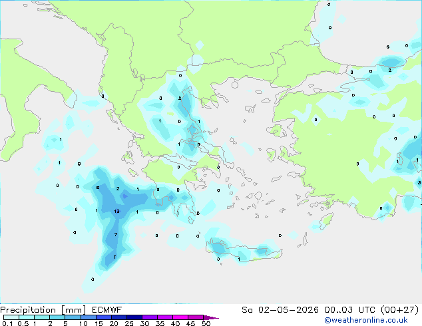Viewport: 422px width, 326px height.
Task: Pick the 0.1–0.5 mm palest legend swatch
Action: [11, 317]
